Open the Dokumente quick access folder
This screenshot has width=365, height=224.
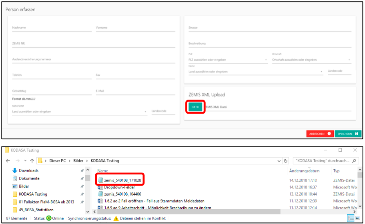tap(29, 178)
